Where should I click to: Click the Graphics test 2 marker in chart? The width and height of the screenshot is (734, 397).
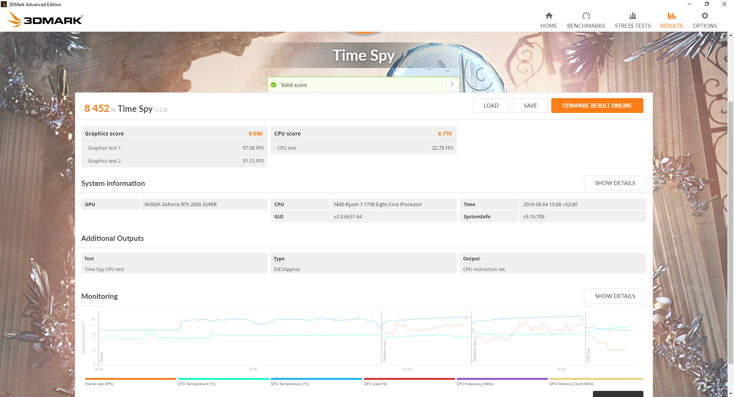point(475,350)
